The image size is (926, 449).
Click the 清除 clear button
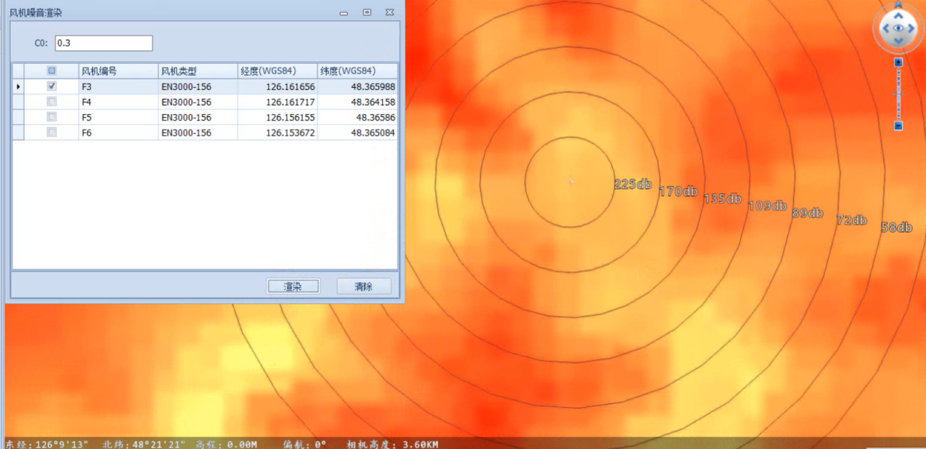[x=363, y=286]
